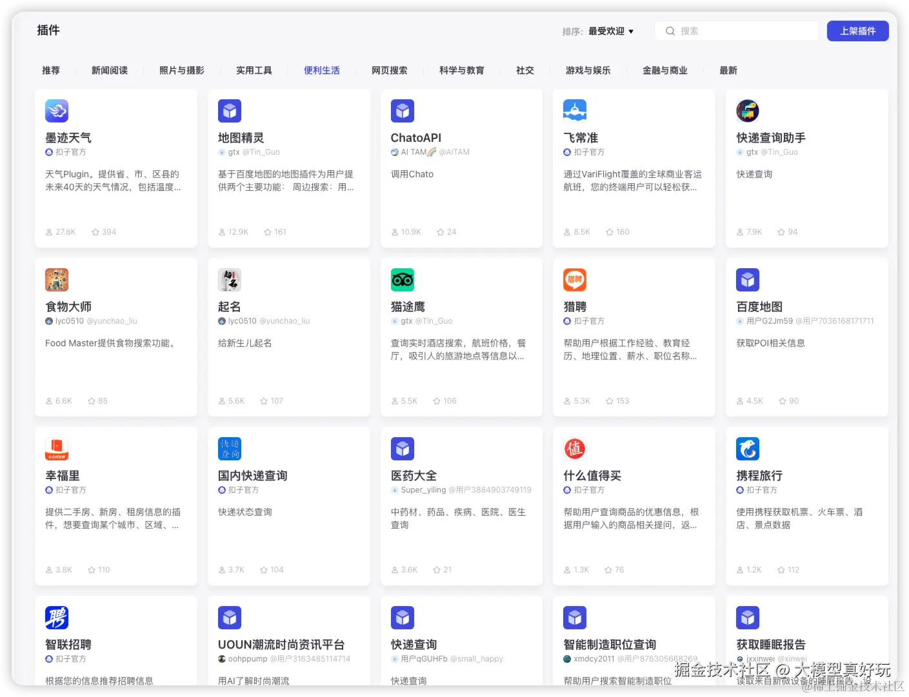The height and width of the screenshot is (697, 909).
Task: Click the search magnifier icon
Action: tap(670, 31)
